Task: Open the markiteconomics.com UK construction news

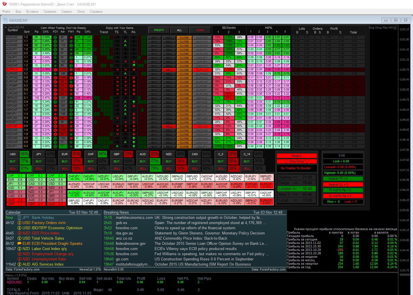Action: tap(183, 218)
